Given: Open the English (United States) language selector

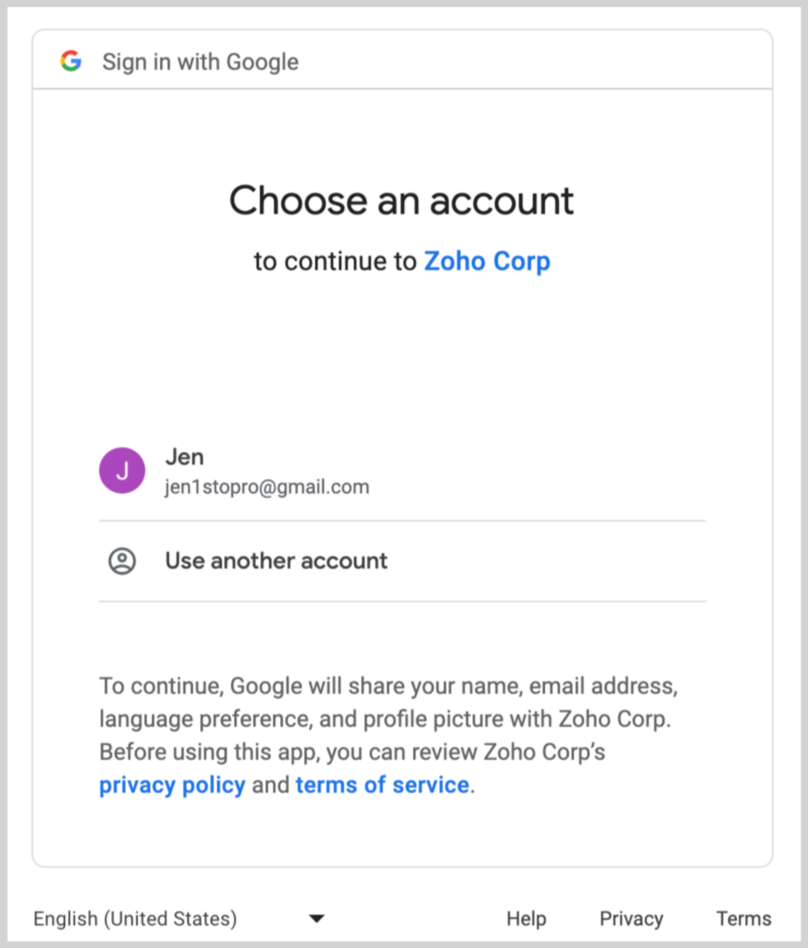Looking at the screenshot, I should click(x=135, y=918).
